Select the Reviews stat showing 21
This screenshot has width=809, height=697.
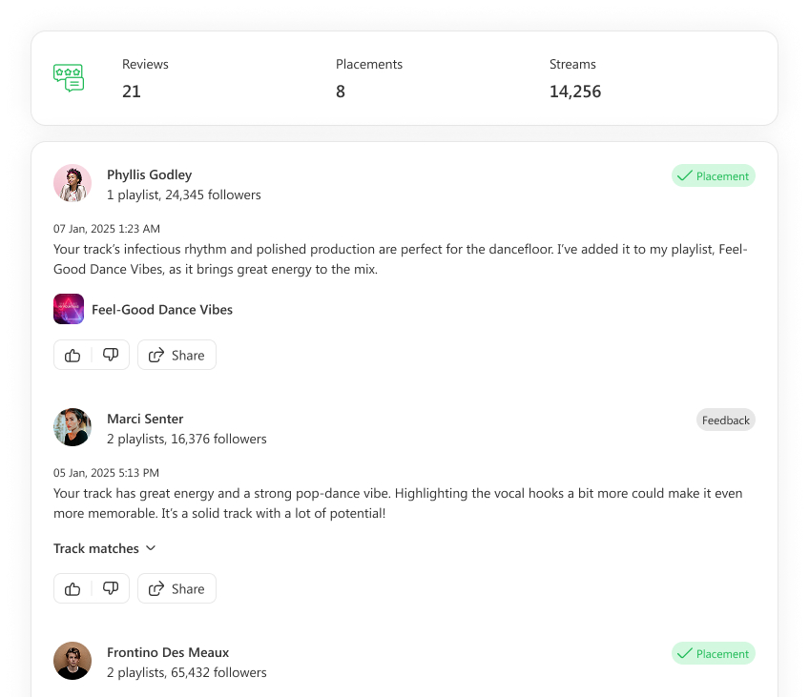tap(145, 78)
